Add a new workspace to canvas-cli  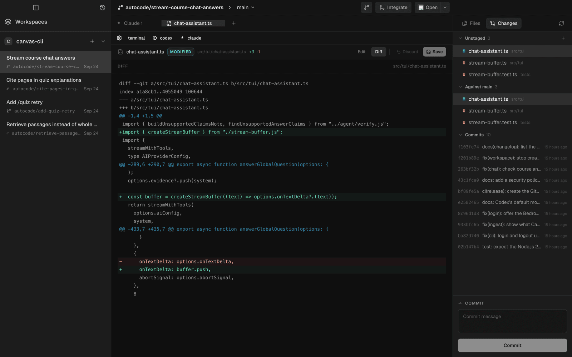(x=92, y=41)
